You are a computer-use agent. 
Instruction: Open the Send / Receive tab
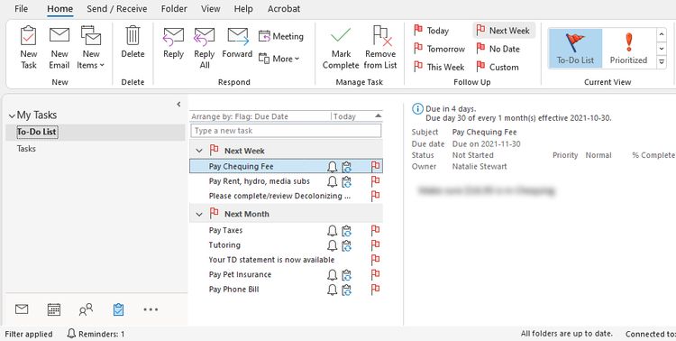click(117, 9)
